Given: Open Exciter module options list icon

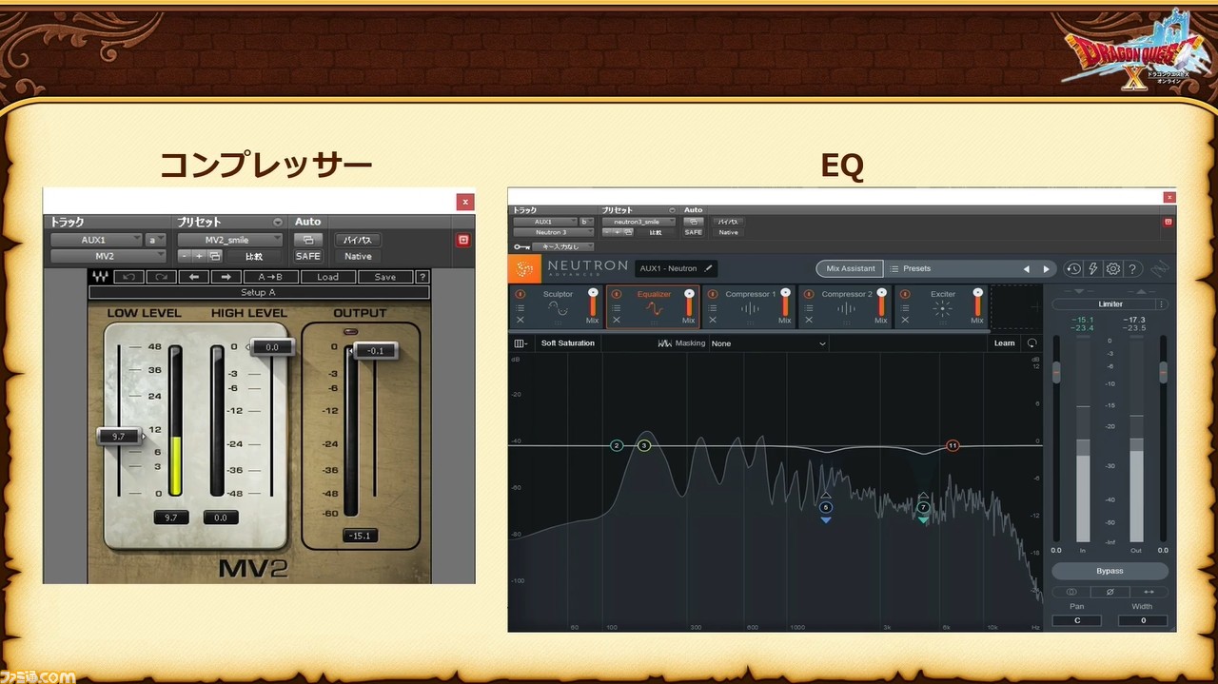Looking at the screenshot, I should coord(905,307).
